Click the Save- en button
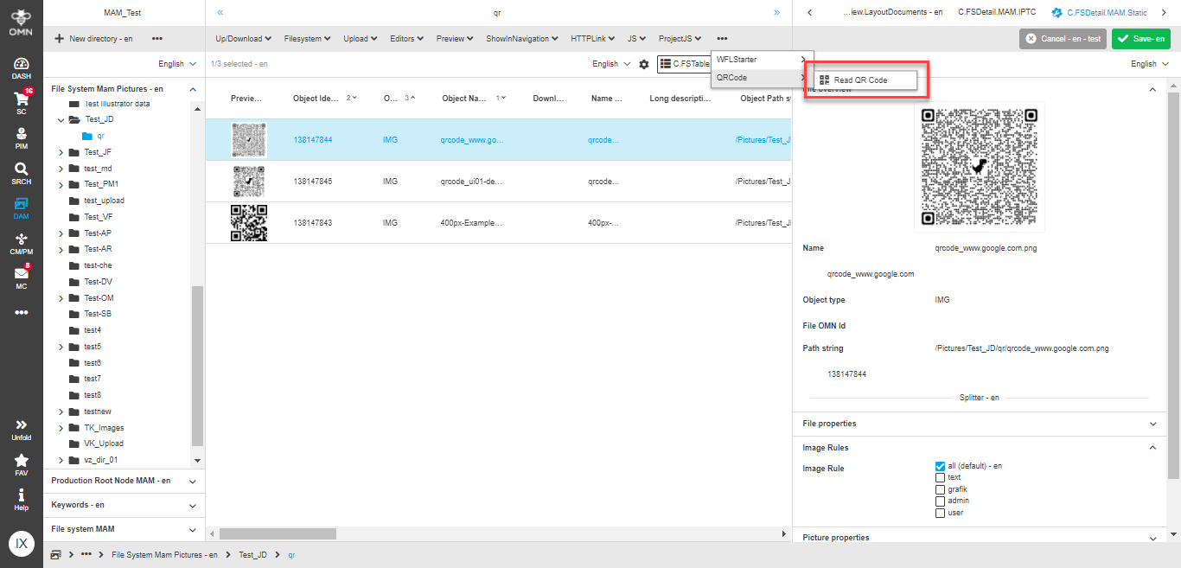 (1140, 38)
